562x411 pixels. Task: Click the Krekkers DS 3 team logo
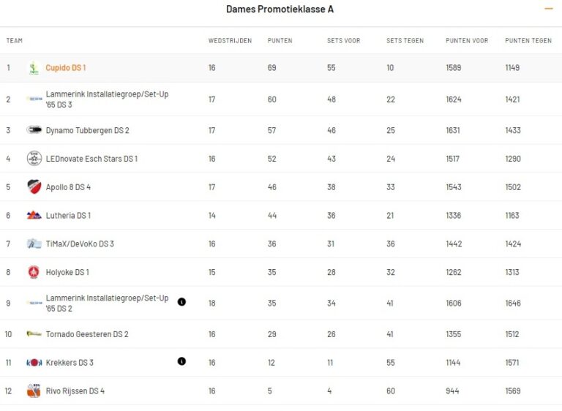34,363
